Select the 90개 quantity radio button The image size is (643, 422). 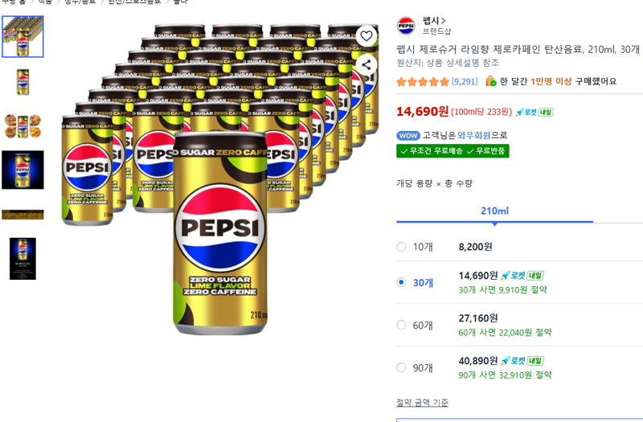point(401,367)
